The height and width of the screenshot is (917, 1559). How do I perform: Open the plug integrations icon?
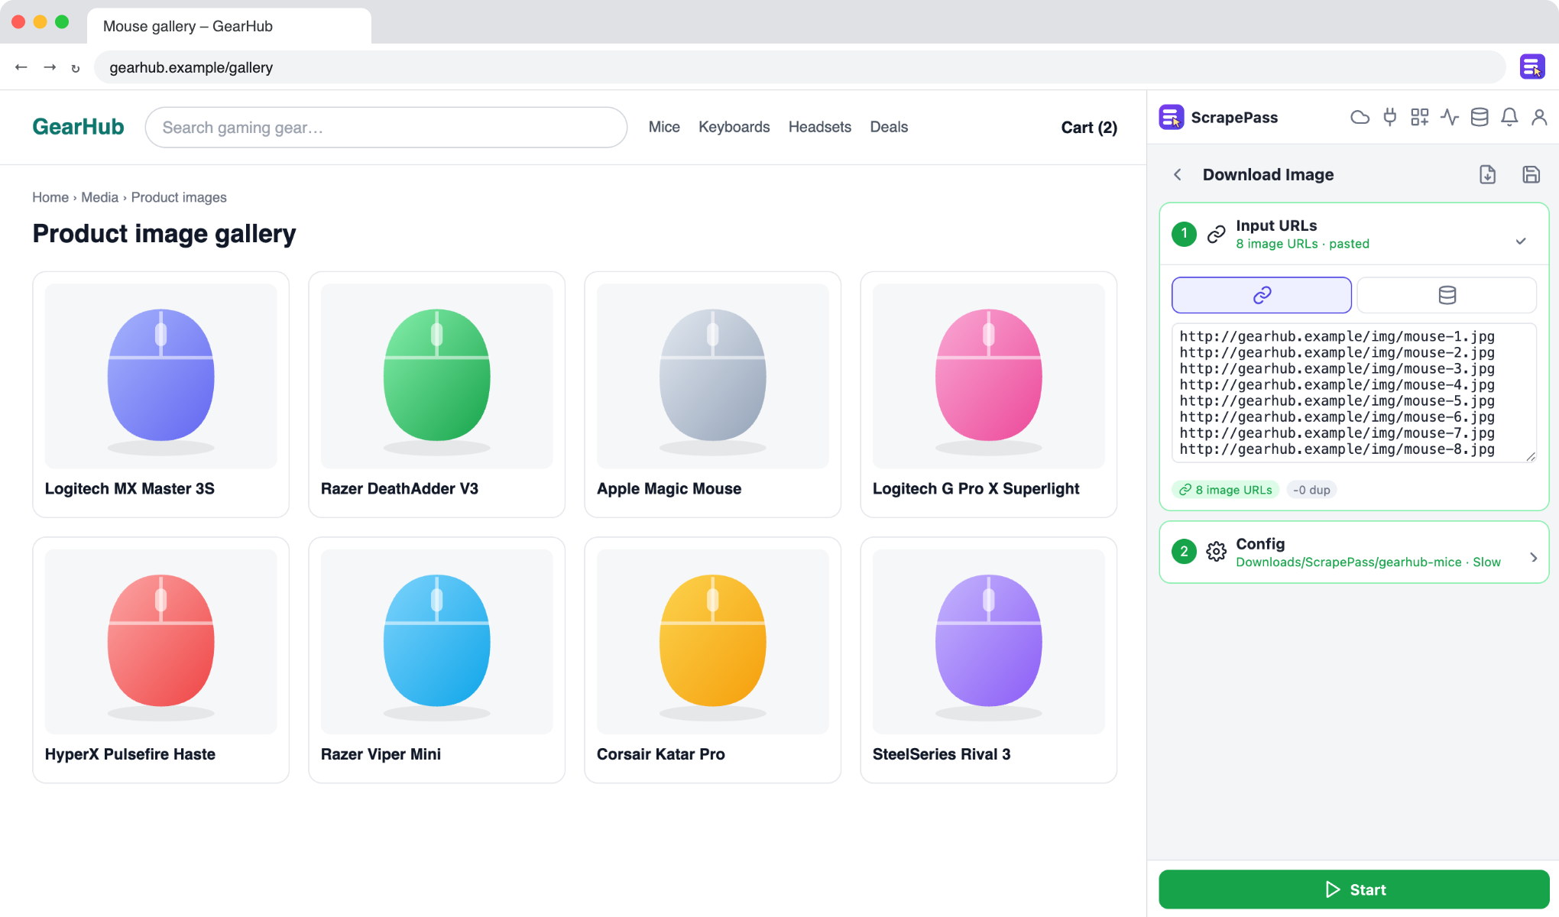coord(1390,117)
